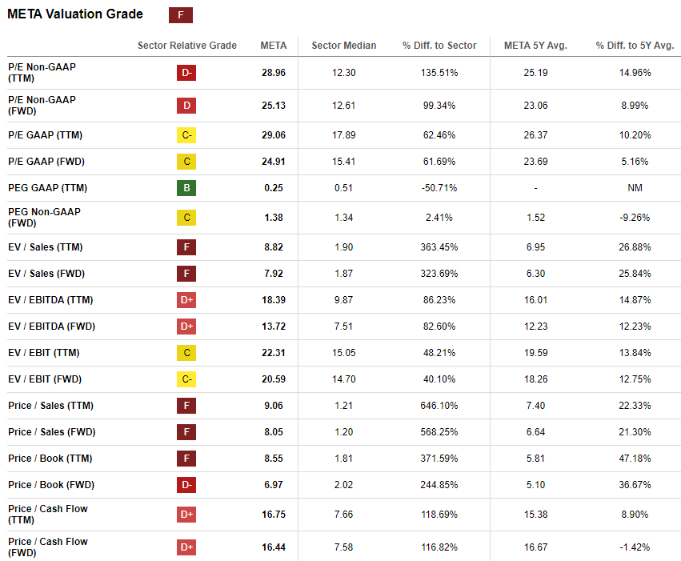Click the D+ badge for Price / Cash Flow (FWD)
The width and height of the screenshot is (681, 561).
coord(186,547)
